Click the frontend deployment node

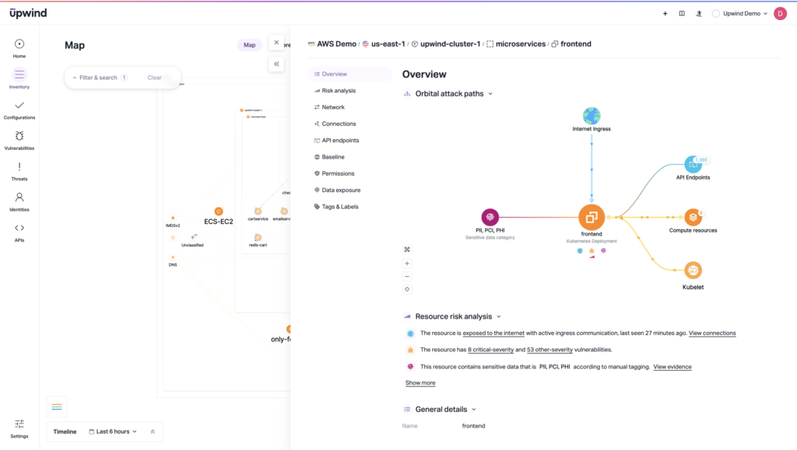pos(592,217)
